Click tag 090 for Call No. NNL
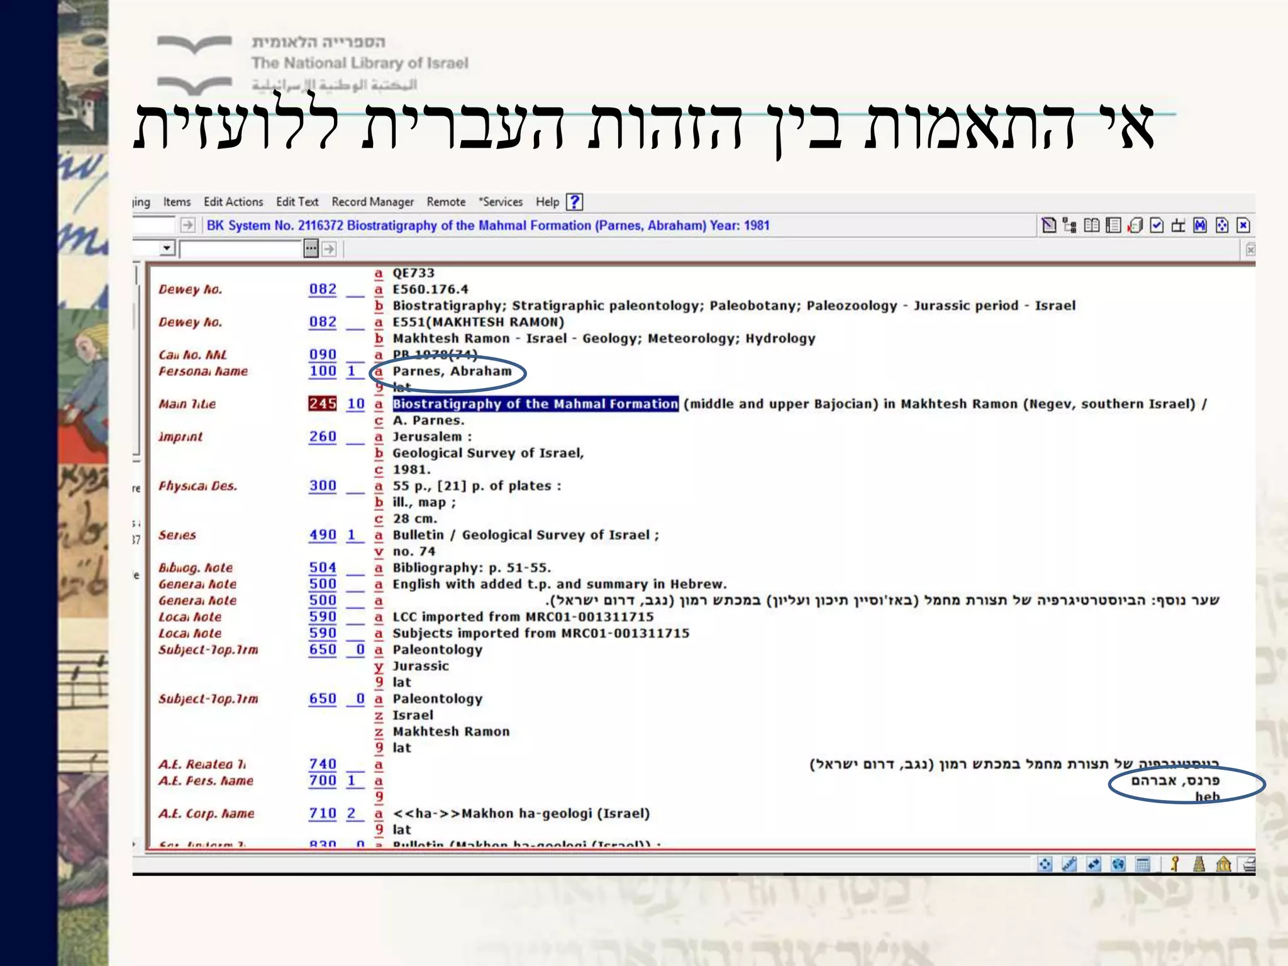The height and width of the screenshot is (966, 1288). (323, 355)
